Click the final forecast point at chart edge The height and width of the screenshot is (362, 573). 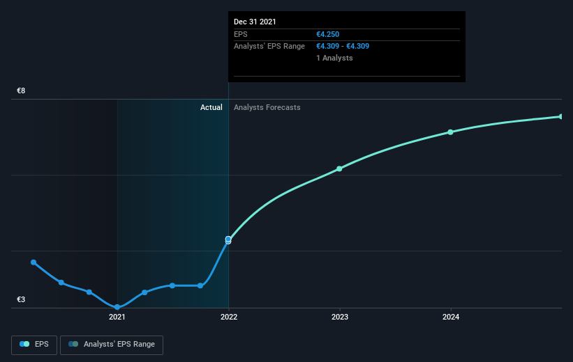tap(561, 117)
